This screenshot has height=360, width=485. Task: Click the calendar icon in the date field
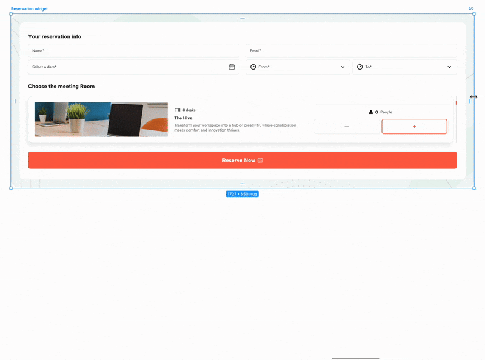click(x=232, y=67)
